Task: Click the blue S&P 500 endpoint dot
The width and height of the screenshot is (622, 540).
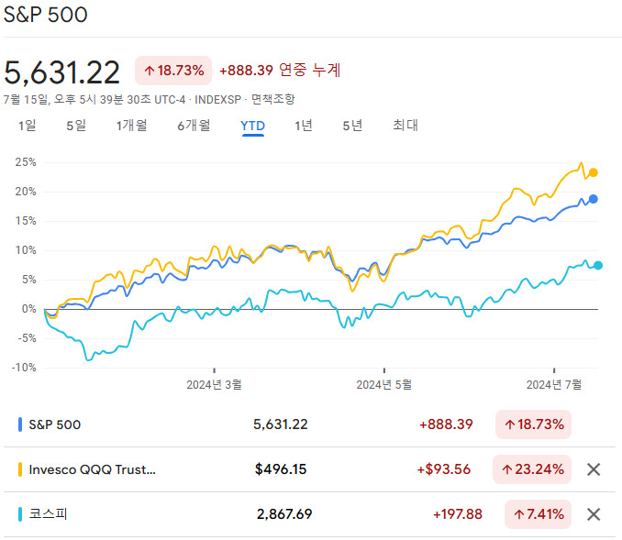Action: pos(594,199)
